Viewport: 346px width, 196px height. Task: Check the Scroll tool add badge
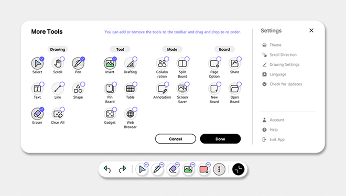(62, 59)
